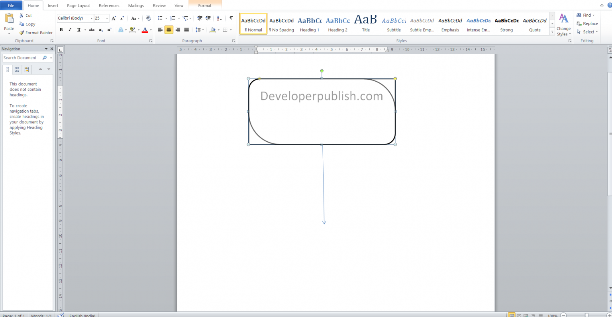Screen dimensions: 612x317
Task: Select the Sort tool in Paragraph group
Action: pos(219,18)
